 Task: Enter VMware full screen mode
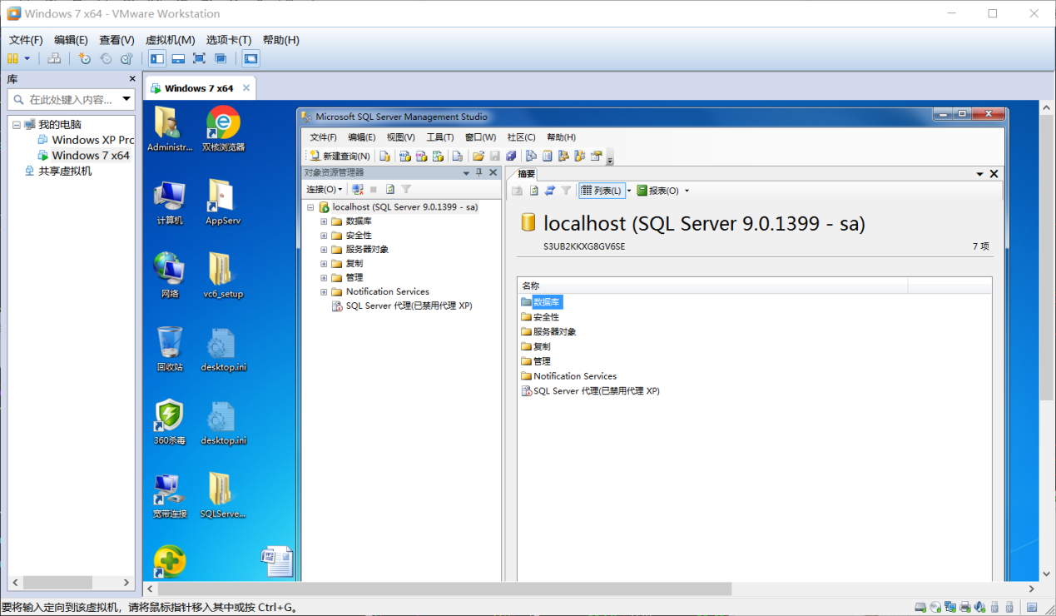tap(199, 58)
